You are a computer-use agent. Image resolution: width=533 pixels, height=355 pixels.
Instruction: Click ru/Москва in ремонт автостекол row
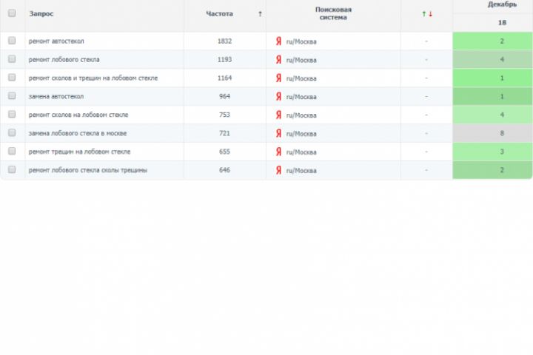coord(301,41)
